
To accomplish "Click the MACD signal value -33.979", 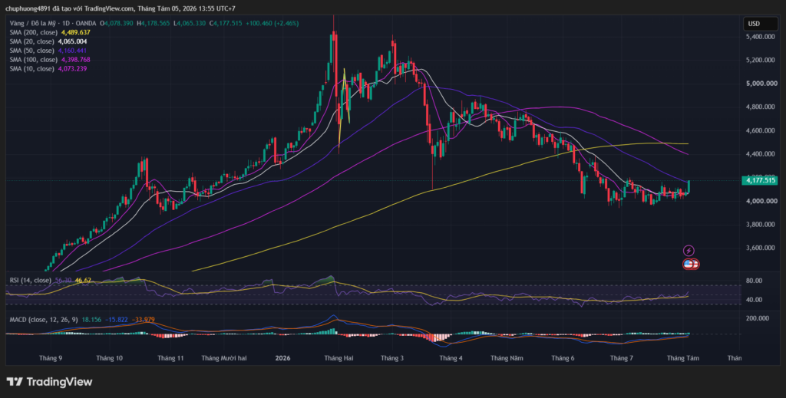I will 144,320.
